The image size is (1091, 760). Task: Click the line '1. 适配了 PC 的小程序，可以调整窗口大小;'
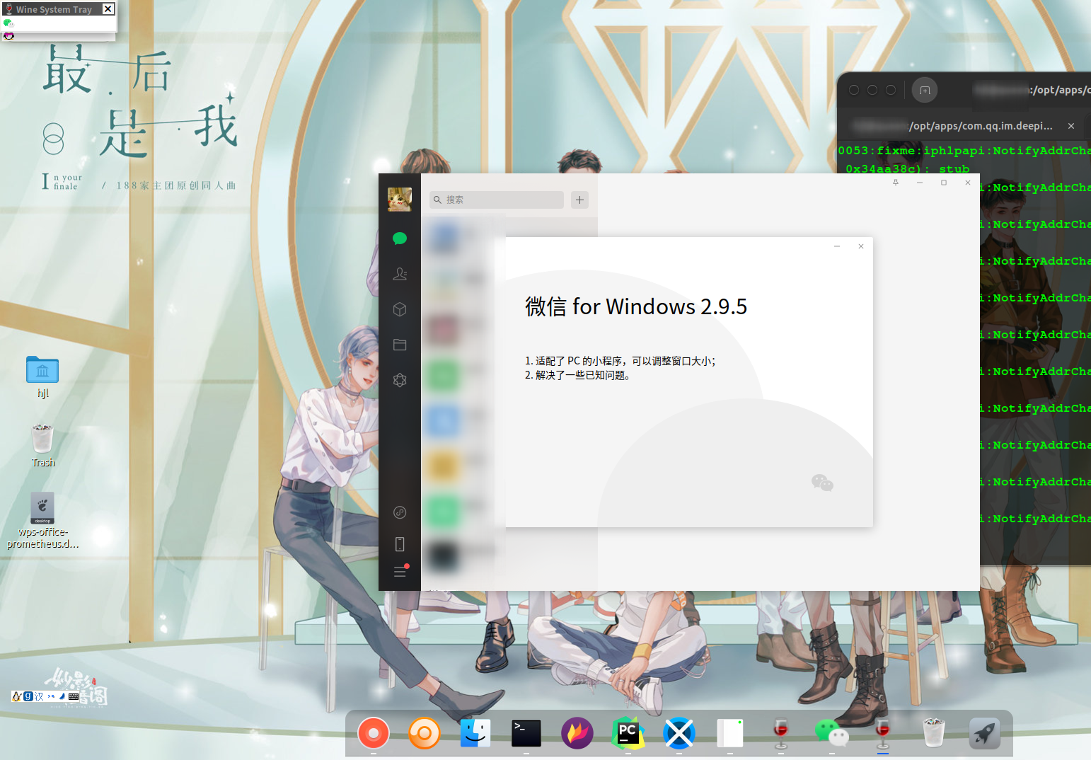coord(620,361)
